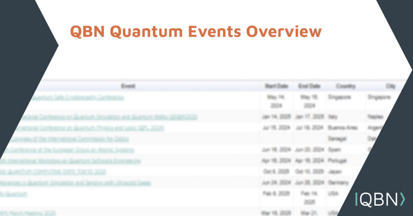Click the 'Feb 14, 2025' end date cell

[309, 198]
